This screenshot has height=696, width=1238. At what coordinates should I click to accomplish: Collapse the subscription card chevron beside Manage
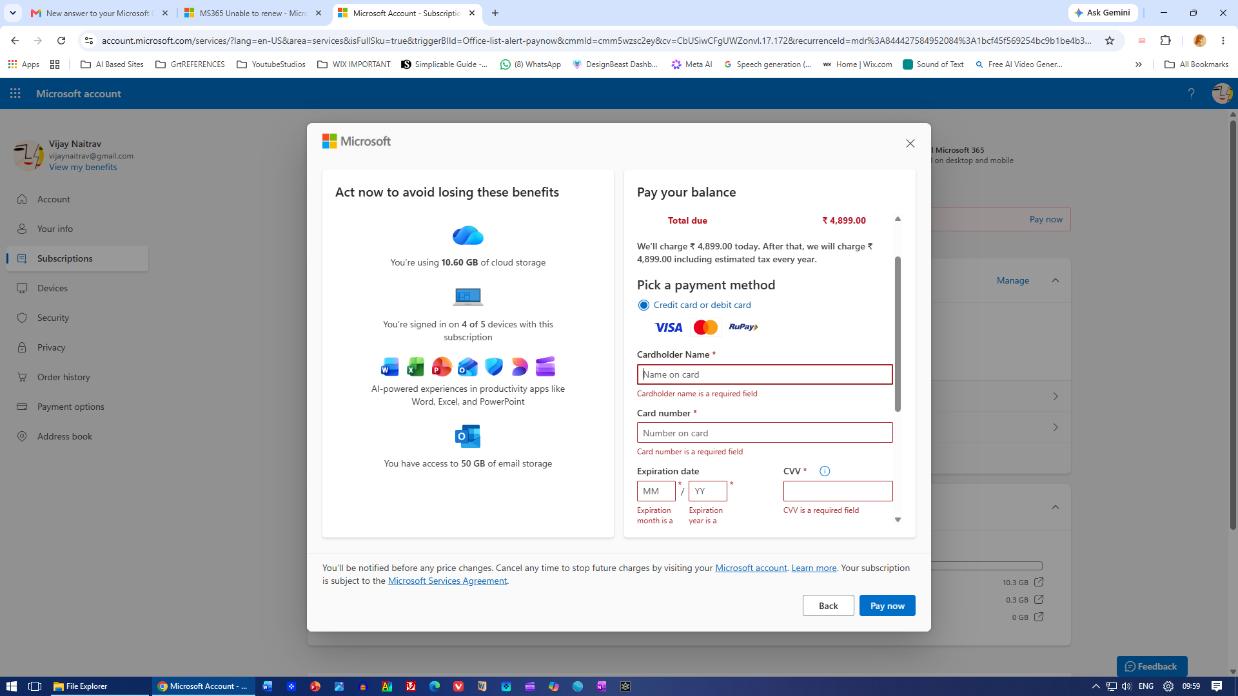point(1056,280)
